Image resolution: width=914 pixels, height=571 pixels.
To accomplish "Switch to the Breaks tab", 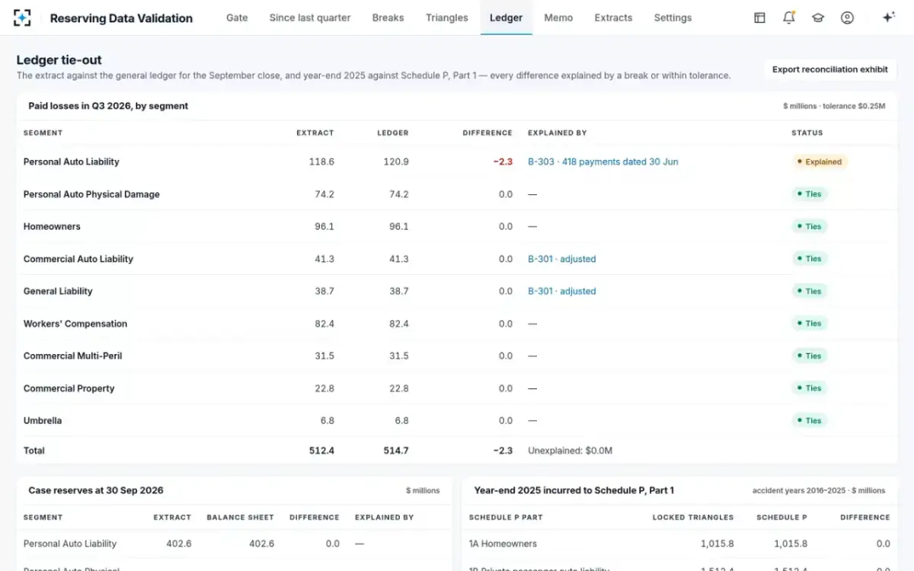I will point(388,18).
